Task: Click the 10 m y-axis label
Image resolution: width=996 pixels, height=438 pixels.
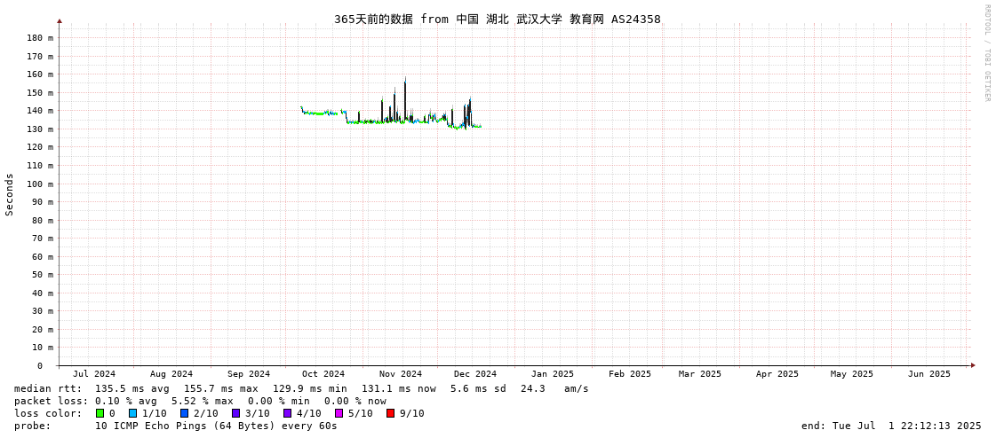Action: click(x=43, y=348)
